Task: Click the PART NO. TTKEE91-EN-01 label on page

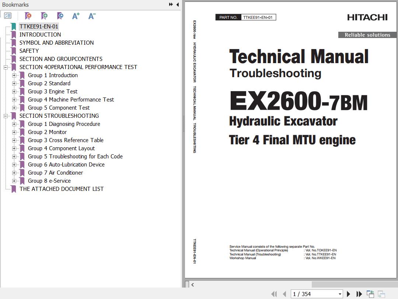Action: (x=246, y=17)
